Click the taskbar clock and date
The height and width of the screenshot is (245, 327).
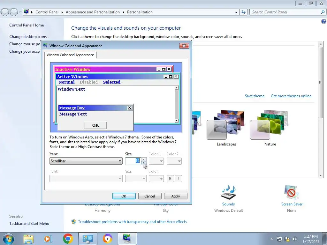[x=311, y=239]
